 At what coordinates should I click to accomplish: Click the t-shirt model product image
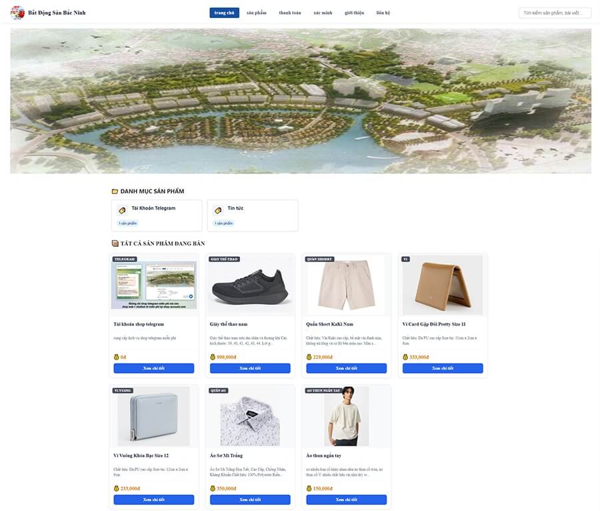pos(346,416)
